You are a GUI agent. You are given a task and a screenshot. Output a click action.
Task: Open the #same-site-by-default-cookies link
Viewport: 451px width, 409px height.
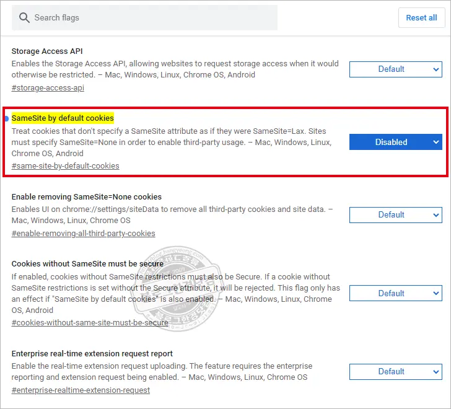tap(66, 166)
